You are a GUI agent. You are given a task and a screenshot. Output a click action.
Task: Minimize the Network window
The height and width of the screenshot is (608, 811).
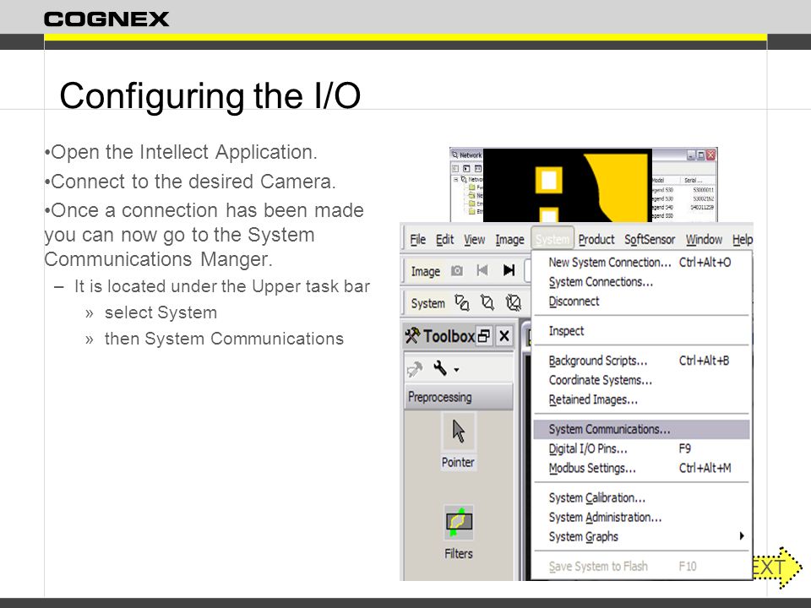tap(691, 155)
